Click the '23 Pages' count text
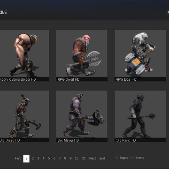The height and width of the screenshot is (169, 169). coord(122,158)
